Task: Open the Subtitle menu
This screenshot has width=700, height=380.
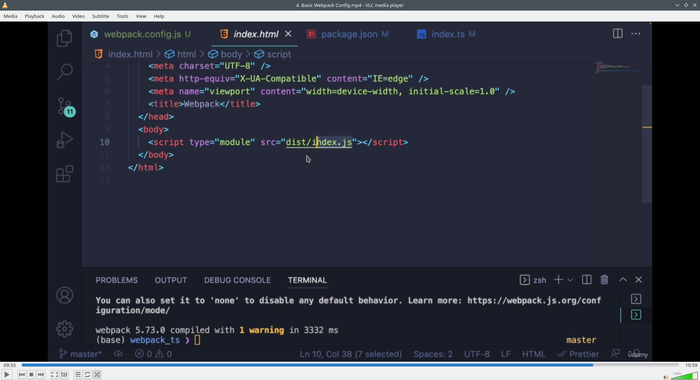Action: 101,16
